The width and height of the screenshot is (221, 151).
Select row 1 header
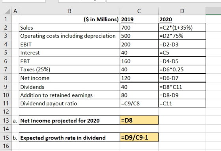tap(6, 19)
